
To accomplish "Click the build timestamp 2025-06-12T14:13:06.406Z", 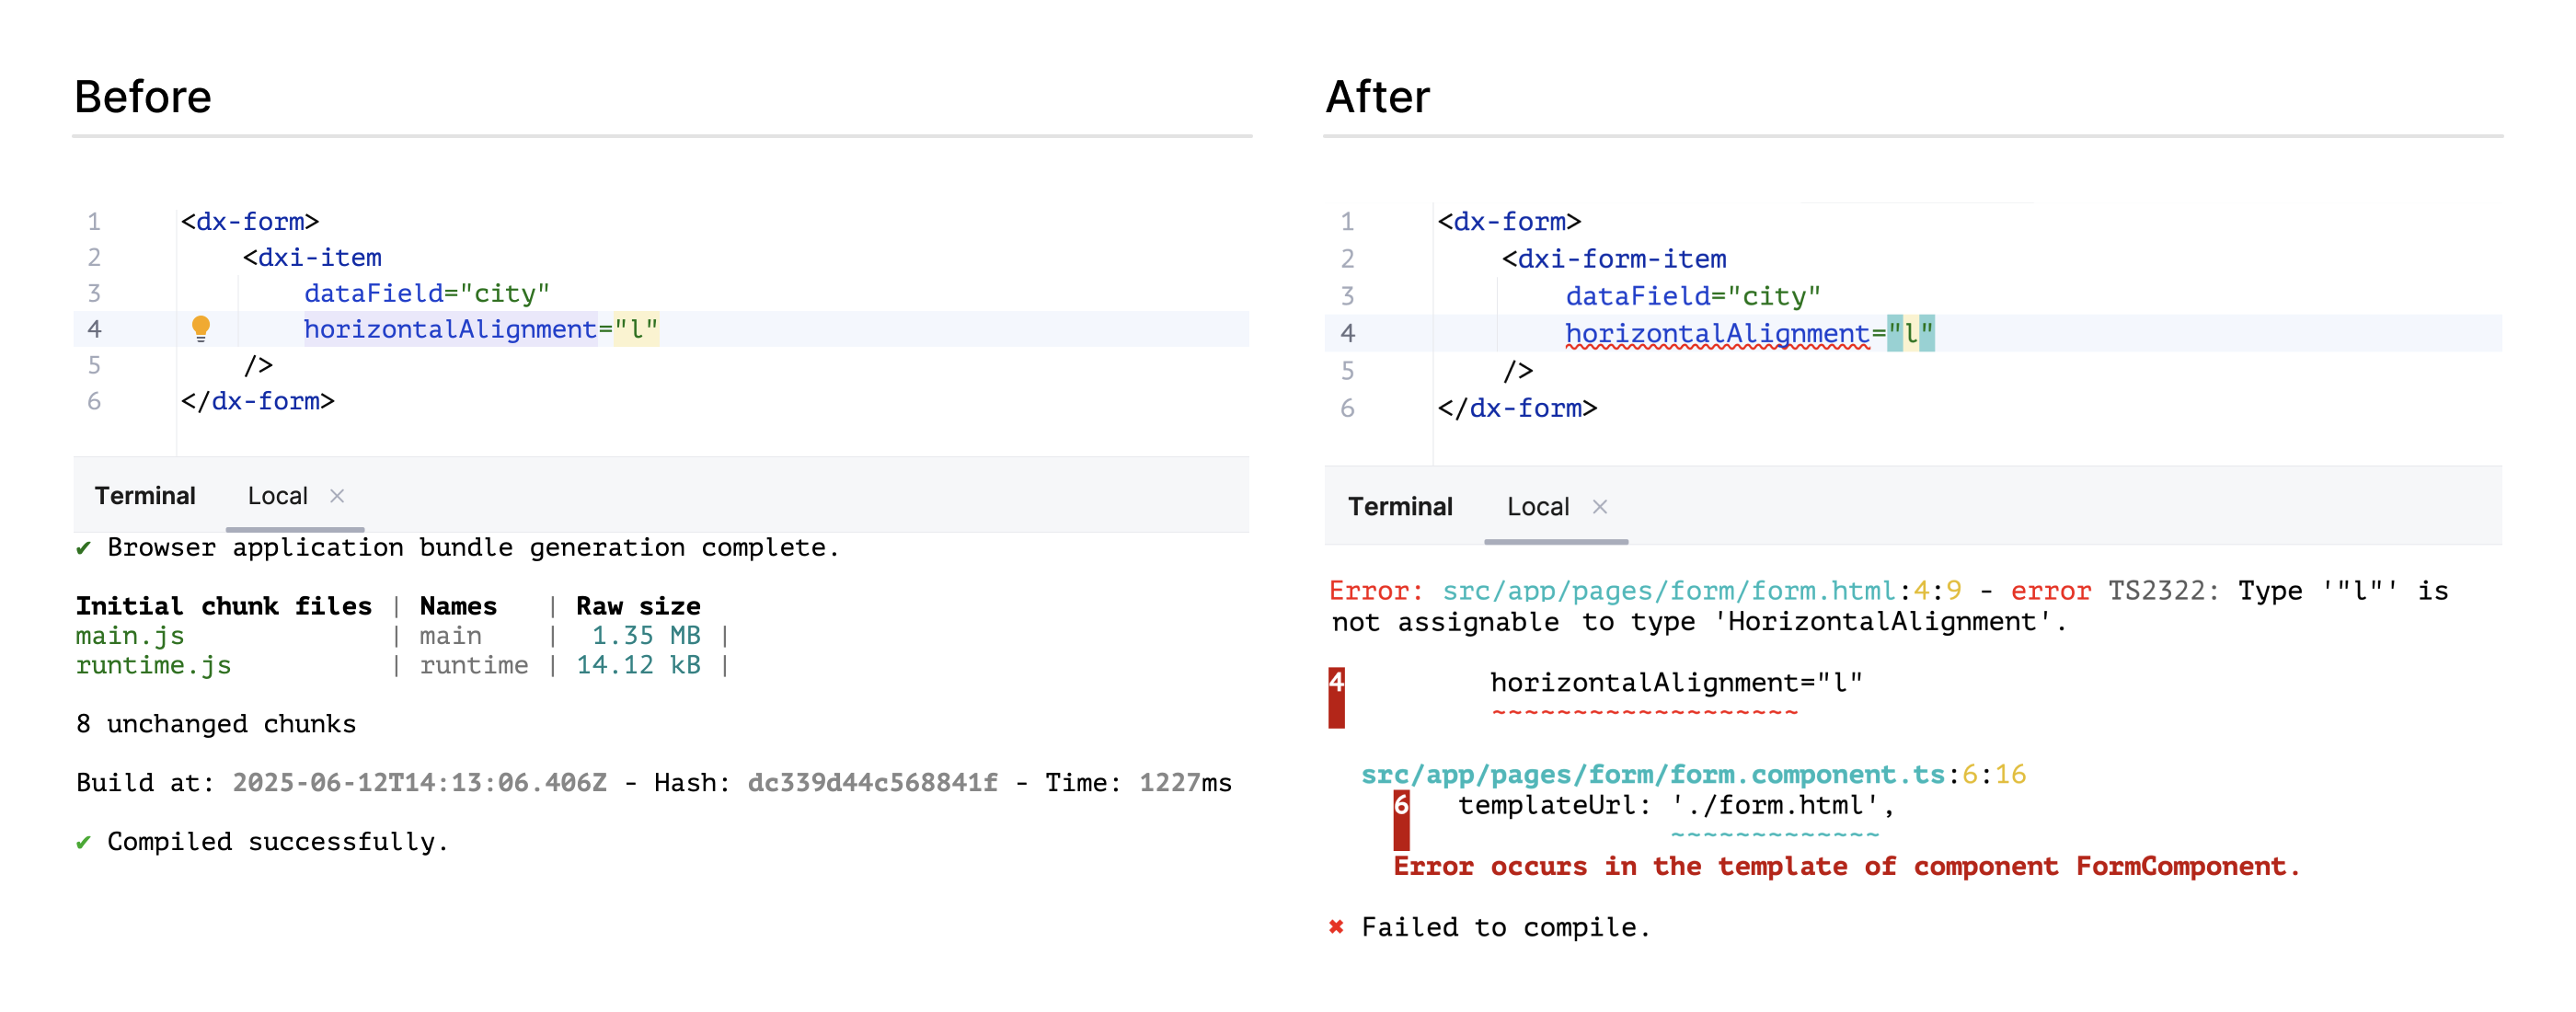I will [420, 783].
